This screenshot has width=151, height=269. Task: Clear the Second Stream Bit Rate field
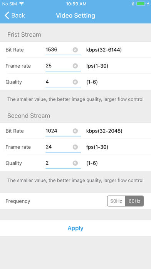tap(75, 131)
